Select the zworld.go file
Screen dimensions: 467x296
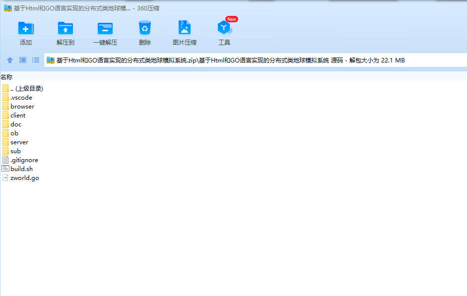click(x=25, y=178)
